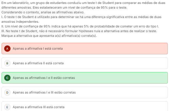Select the B letter badge

click(x=7, y=63)
